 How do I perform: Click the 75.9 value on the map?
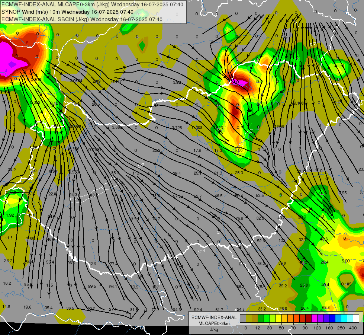239,218
